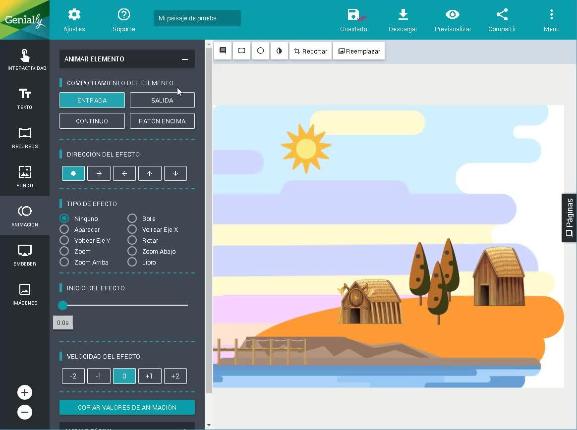Select the Animación sidebar tool
577x430 pixels.
[x=25, y=216]
